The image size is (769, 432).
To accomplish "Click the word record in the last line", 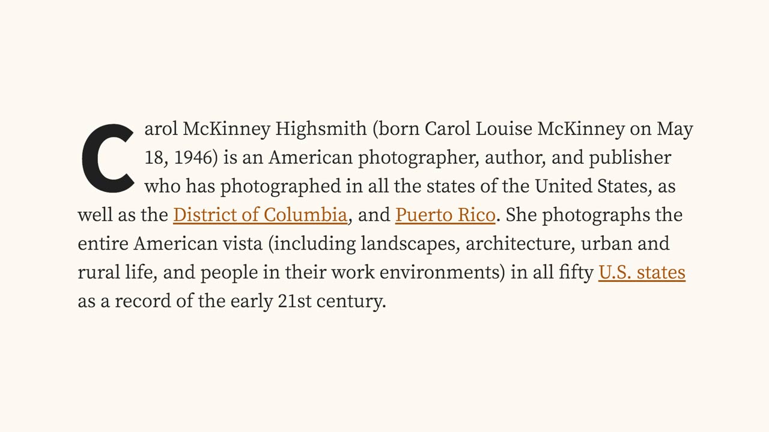I will 142,301.
